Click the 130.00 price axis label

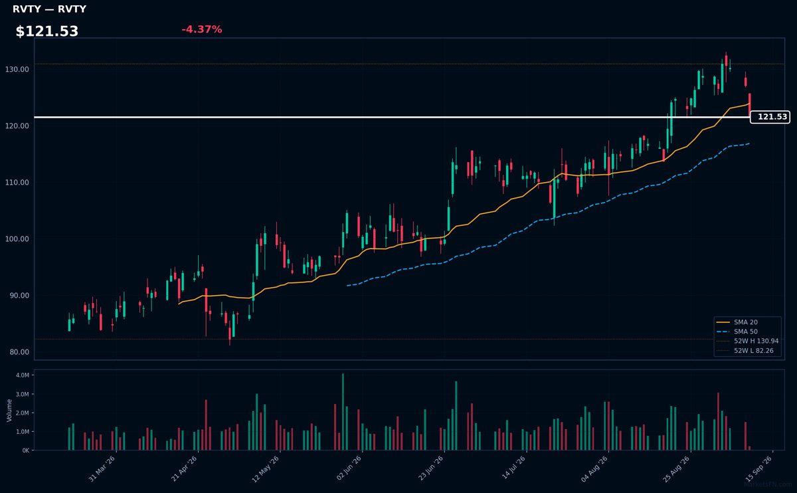pos(18,69)
